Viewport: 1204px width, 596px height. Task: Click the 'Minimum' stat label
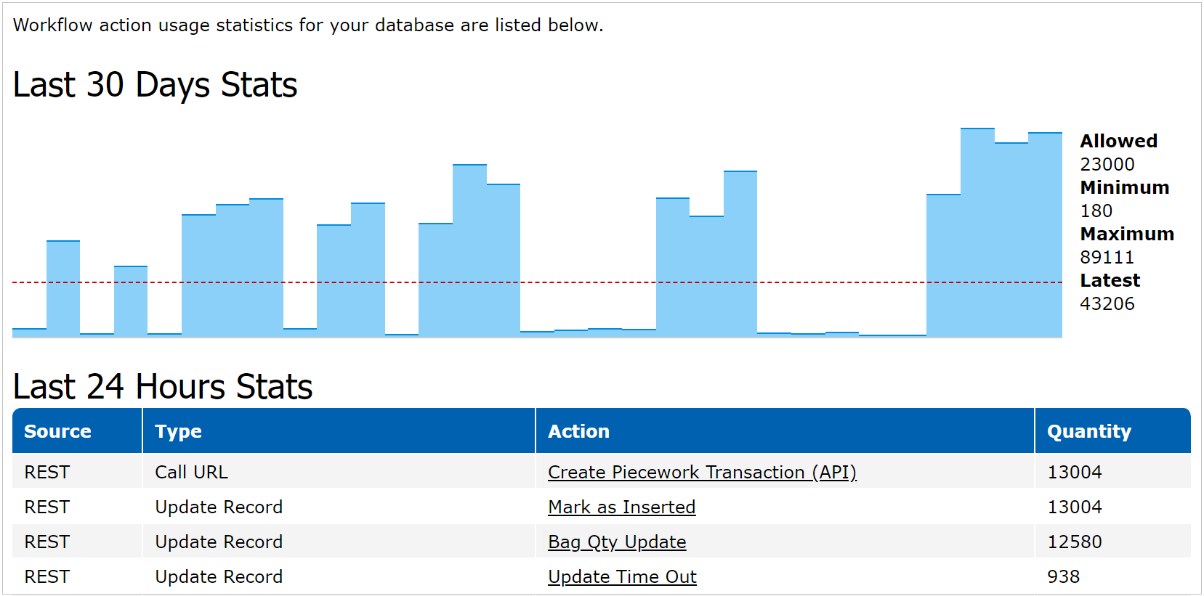(1124, 187)
